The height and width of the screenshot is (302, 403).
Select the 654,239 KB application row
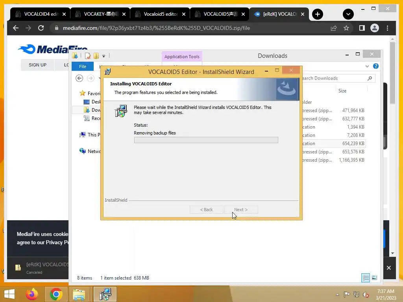pos(334,143)
